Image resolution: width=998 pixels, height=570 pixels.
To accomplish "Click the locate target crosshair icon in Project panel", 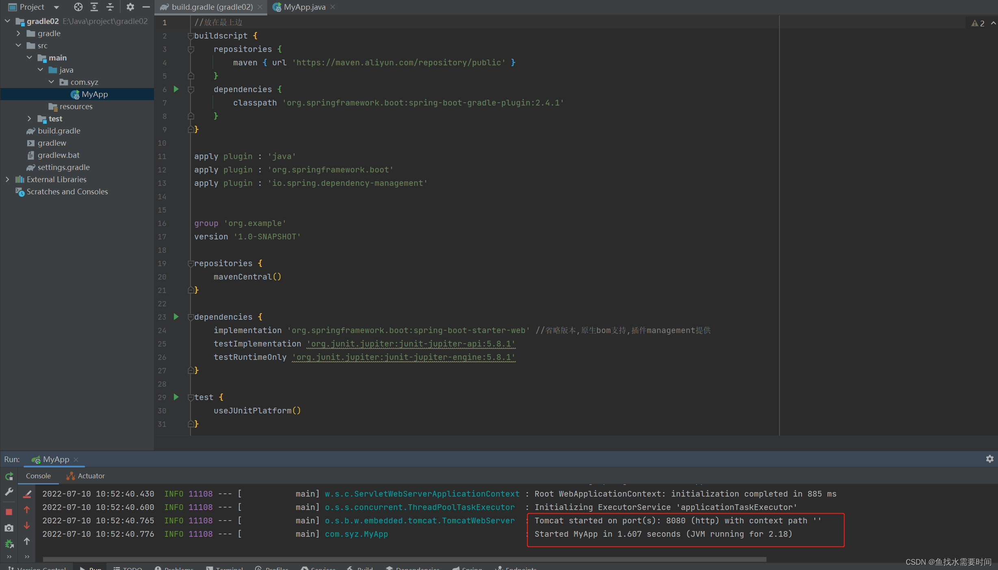I will (78, 7).
